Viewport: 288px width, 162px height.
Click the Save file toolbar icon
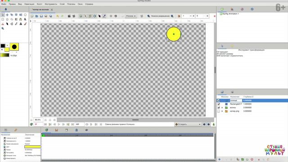click(41, 16)
